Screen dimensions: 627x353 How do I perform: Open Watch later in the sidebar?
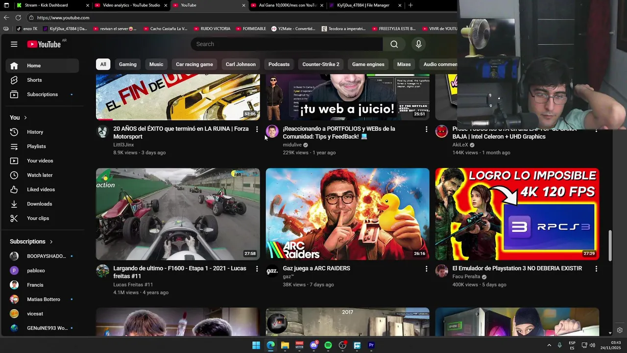42,175
